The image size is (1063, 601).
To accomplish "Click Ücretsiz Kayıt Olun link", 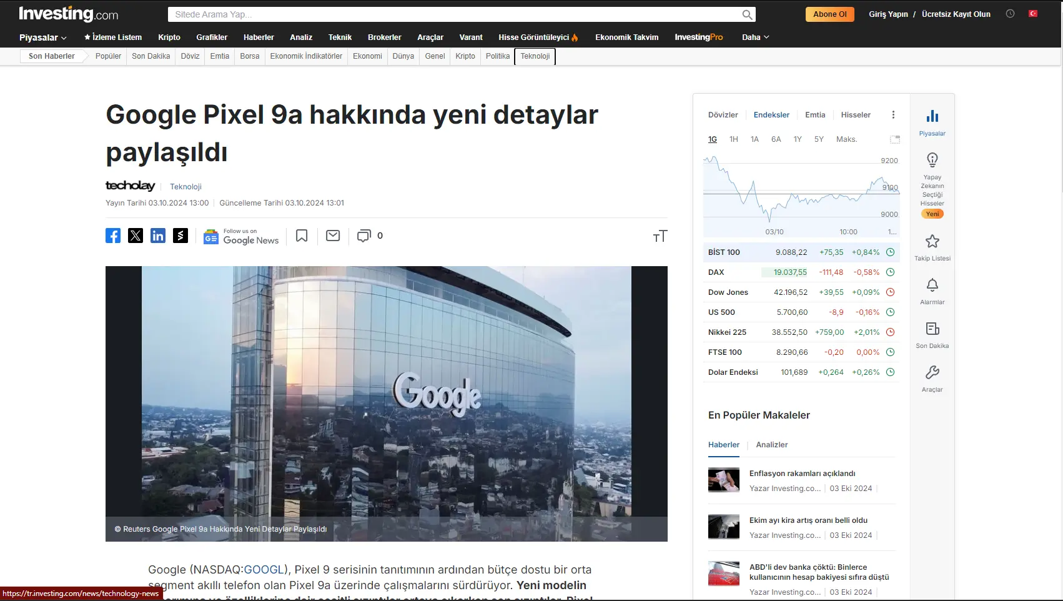I will pos(956,14).
